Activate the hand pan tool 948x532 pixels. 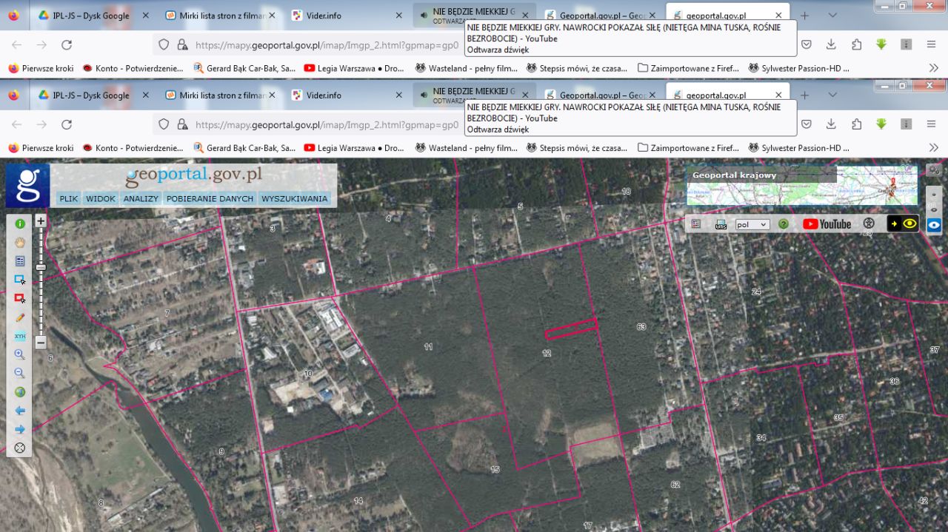click(x=20, y=242)
